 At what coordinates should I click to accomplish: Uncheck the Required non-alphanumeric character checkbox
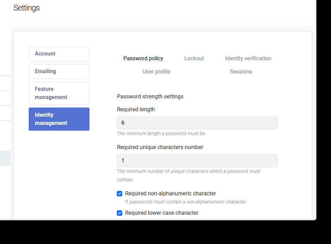click(x=120, y=194)
